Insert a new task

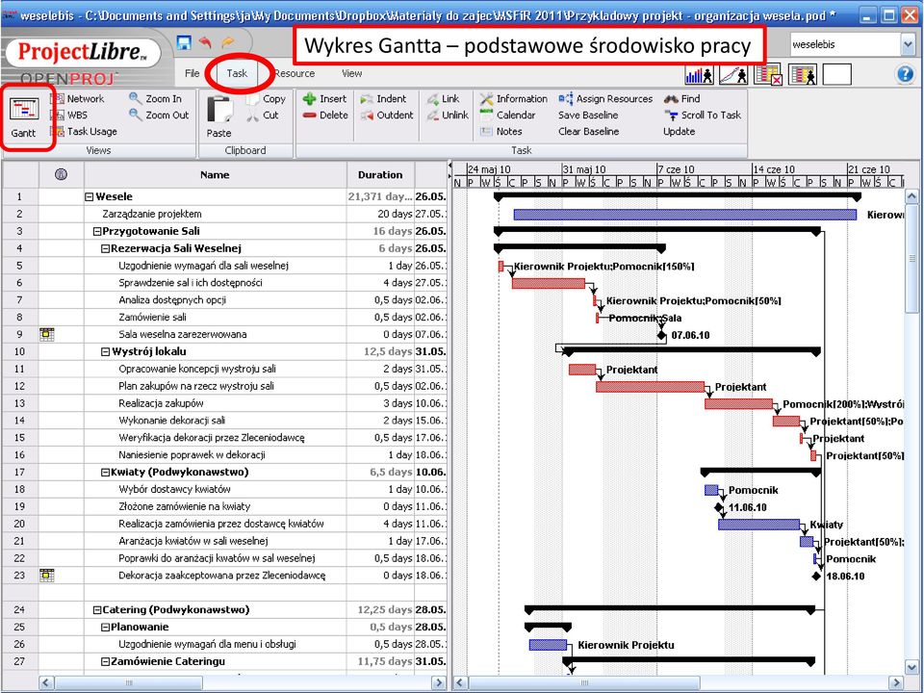324,99
